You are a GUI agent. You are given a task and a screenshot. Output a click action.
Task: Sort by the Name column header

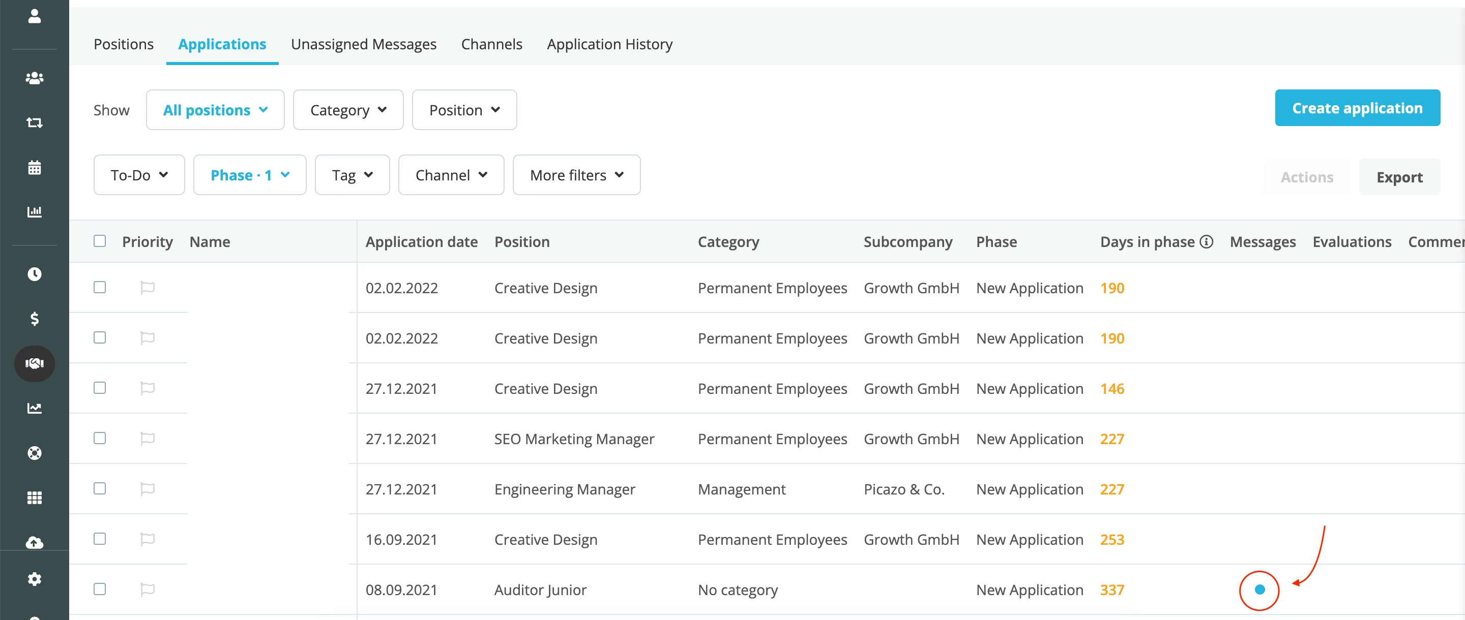[x=210, y=241]
